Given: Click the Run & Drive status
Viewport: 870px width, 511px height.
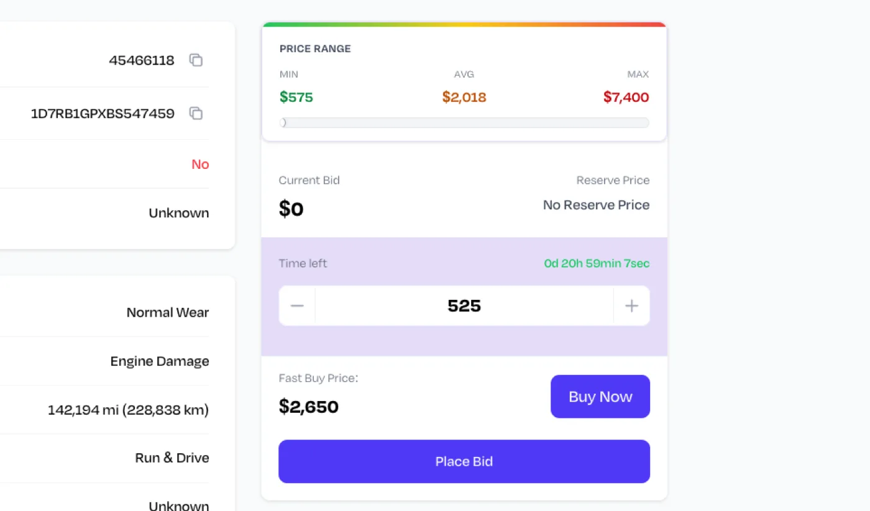Looking at the screenshot, I should click(x=172, y=458).
